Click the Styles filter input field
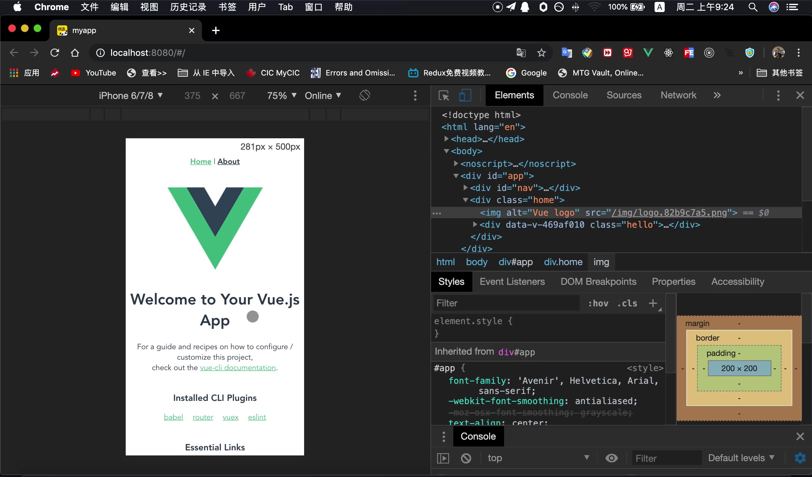 506,303
